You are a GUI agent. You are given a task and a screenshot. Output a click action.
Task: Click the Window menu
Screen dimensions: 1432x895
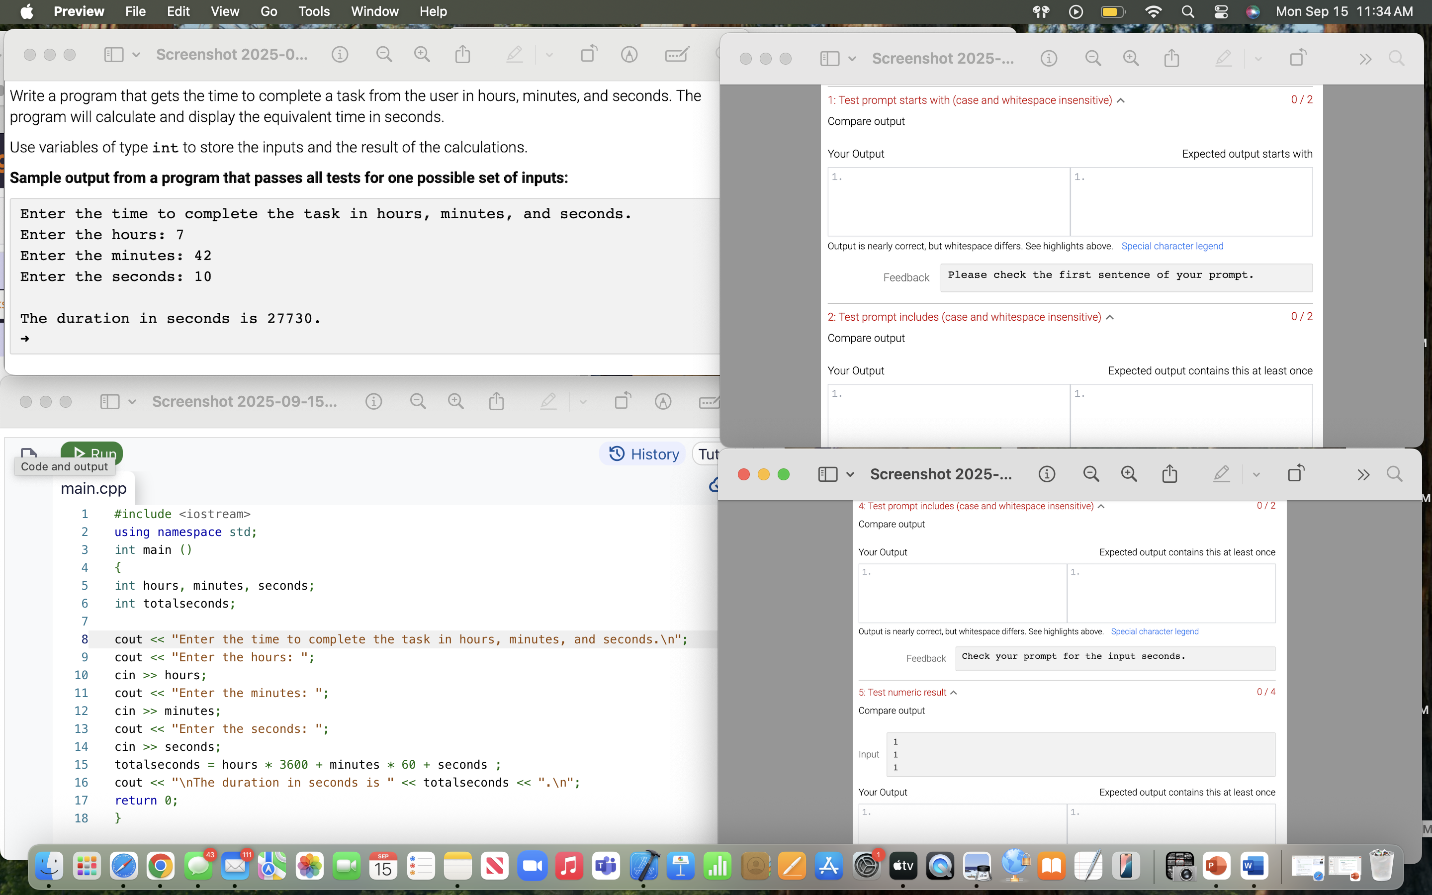tap(374, 11)
